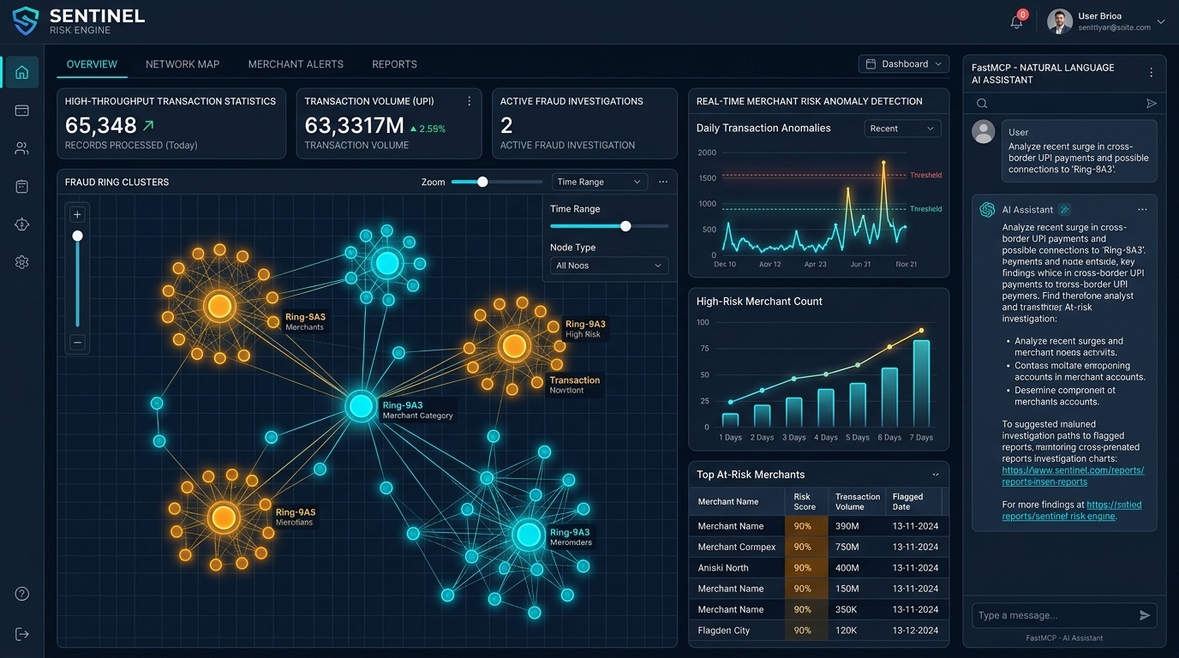Click the Ring-9A3 Merchant Category center node

[361, 406]
